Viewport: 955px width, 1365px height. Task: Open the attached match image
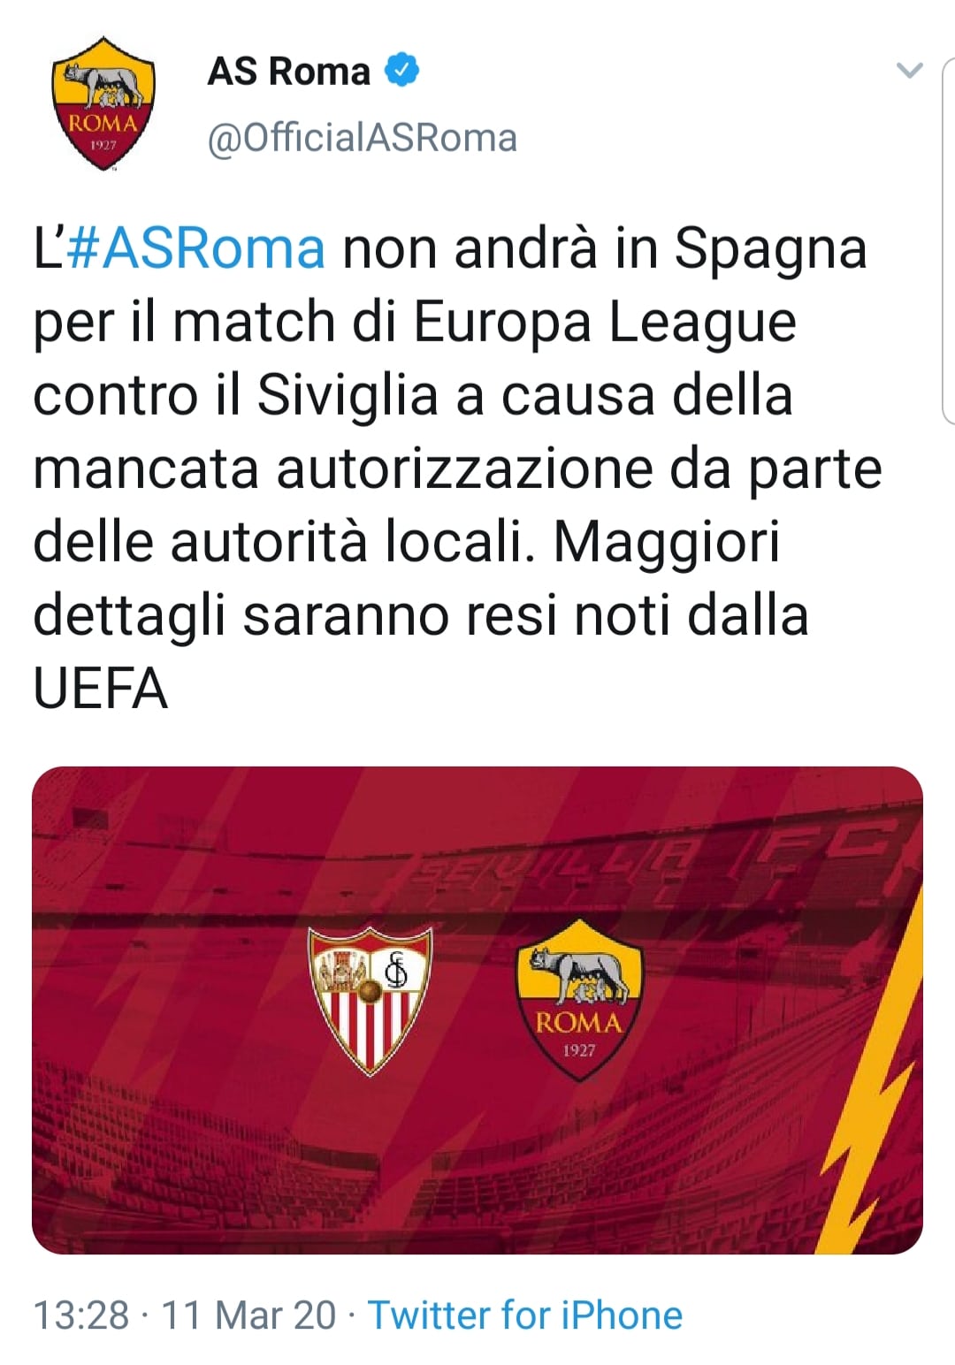pyautogui.click(x=477, y=1010)
